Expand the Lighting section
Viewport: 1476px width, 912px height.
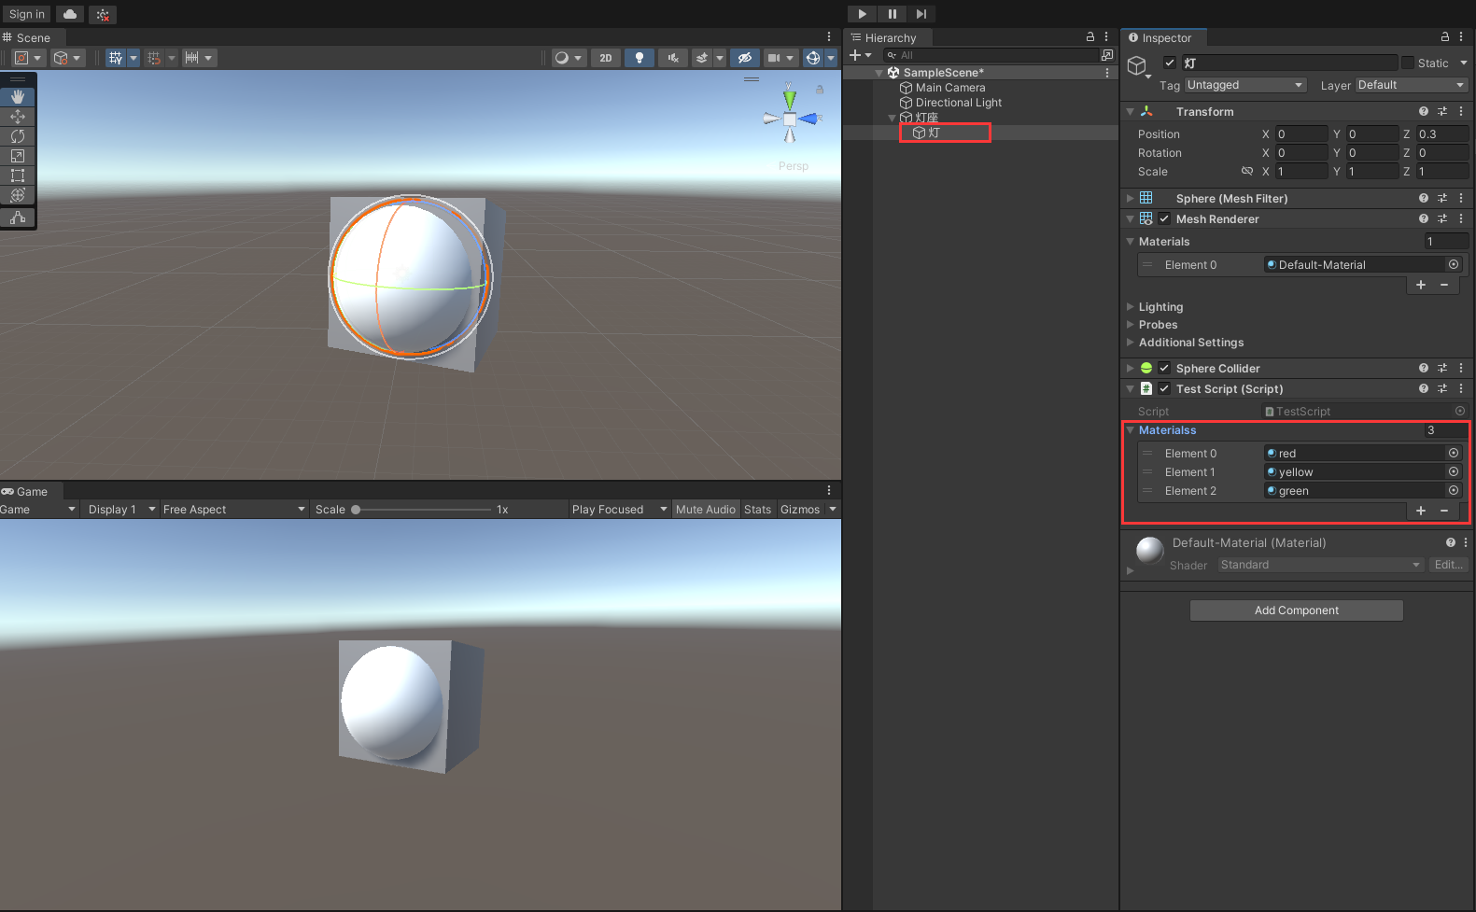[x=1160, y=307]
